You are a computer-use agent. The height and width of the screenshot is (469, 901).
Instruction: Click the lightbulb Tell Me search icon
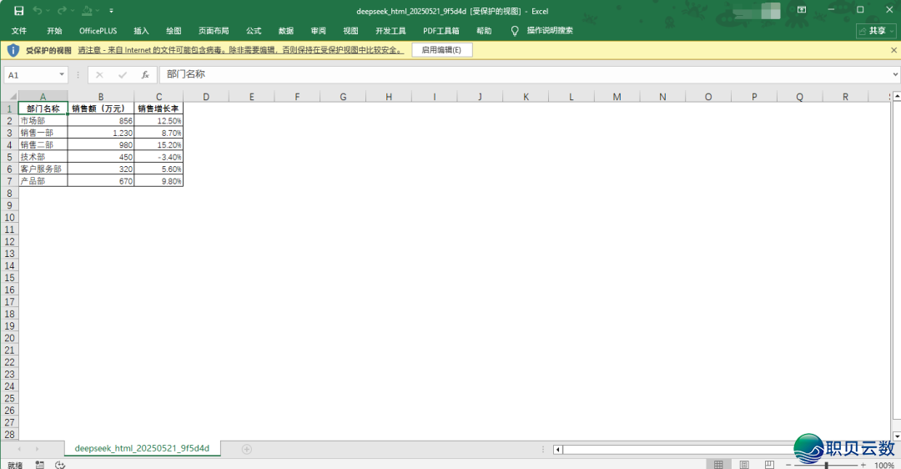coord(515,31)
